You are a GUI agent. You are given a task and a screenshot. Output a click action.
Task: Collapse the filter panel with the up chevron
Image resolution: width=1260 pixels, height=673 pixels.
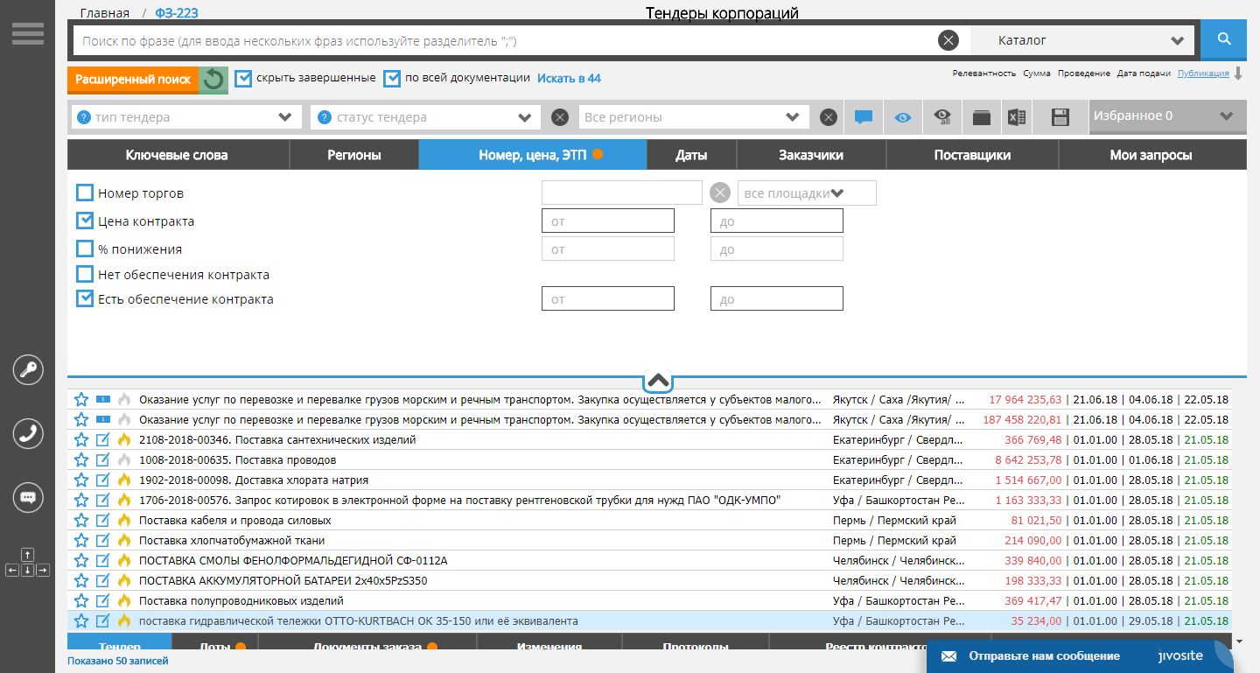pyautogui.click(x=657, y=381)
